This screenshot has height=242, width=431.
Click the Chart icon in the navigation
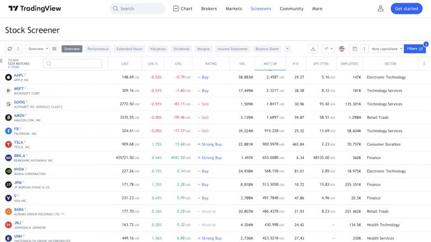(176, 8)
